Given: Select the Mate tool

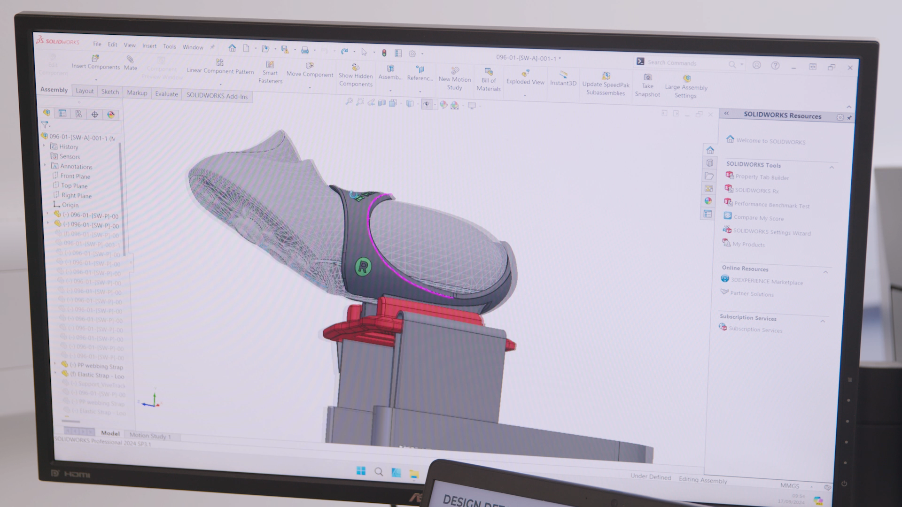Looking at the screenshot, I should [130, 63].
